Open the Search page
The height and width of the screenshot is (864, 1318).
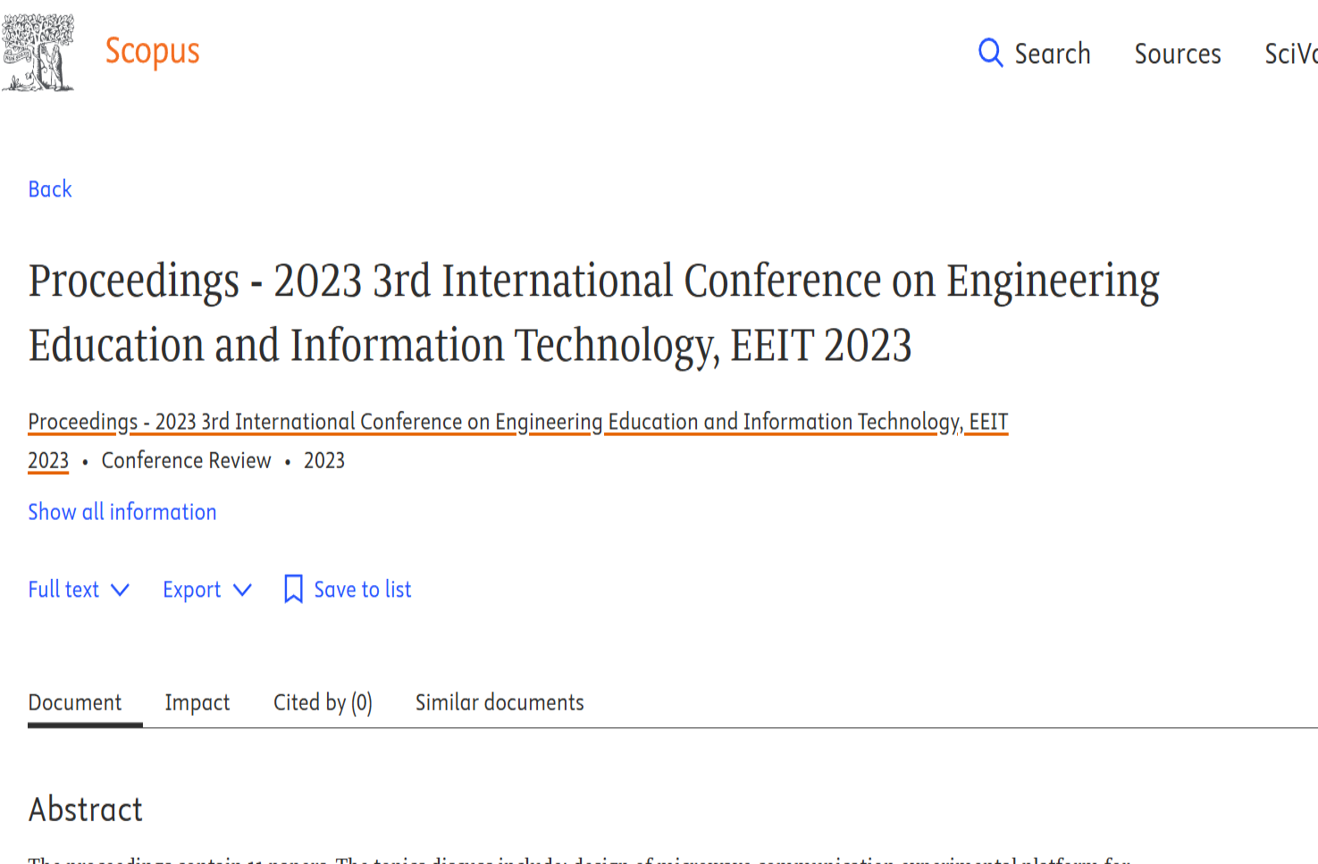point(1035,54)
